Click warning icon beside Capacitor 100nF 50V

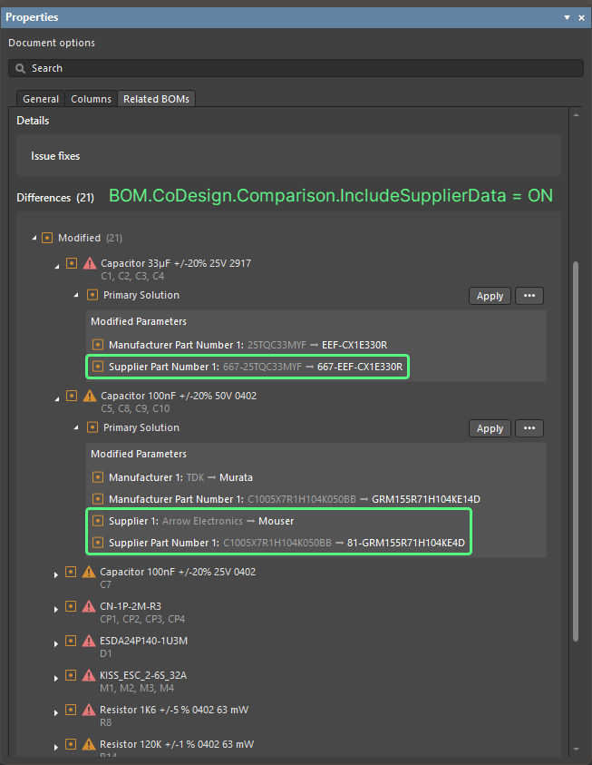(x=89, y=396)
